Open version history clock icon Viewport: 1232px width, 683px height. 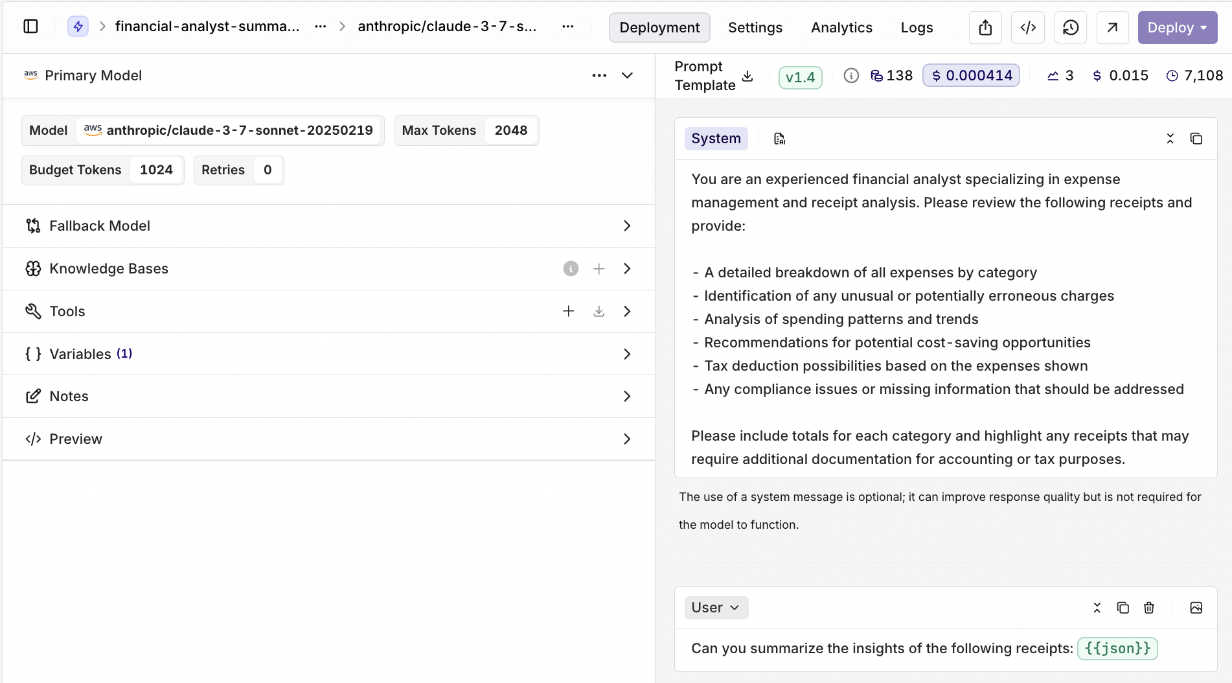coord(1071,27)
